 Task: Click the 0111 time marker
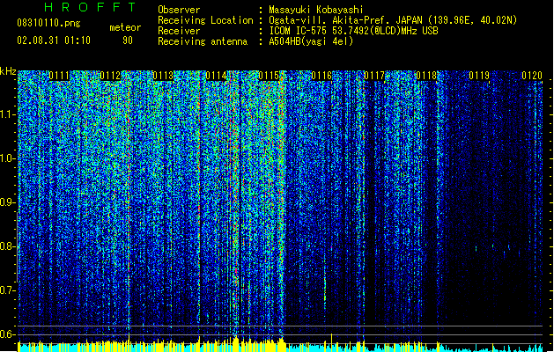click(59, 76)
